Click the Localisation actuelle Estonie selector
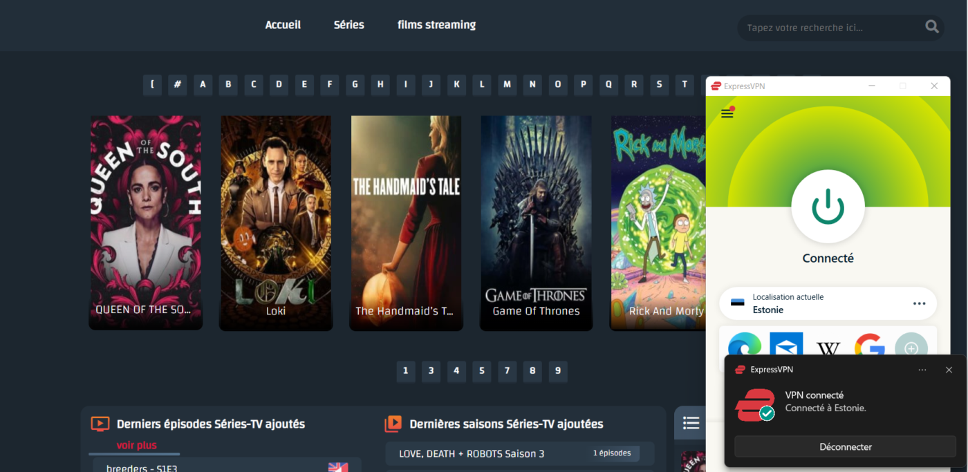968x472 pixels. click(828, 303)
